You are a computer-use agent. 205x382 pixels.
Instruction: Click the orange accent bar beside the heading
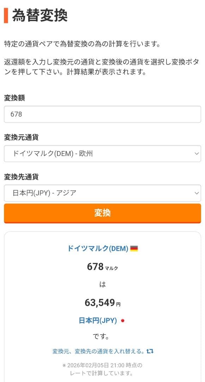point(6,16)
